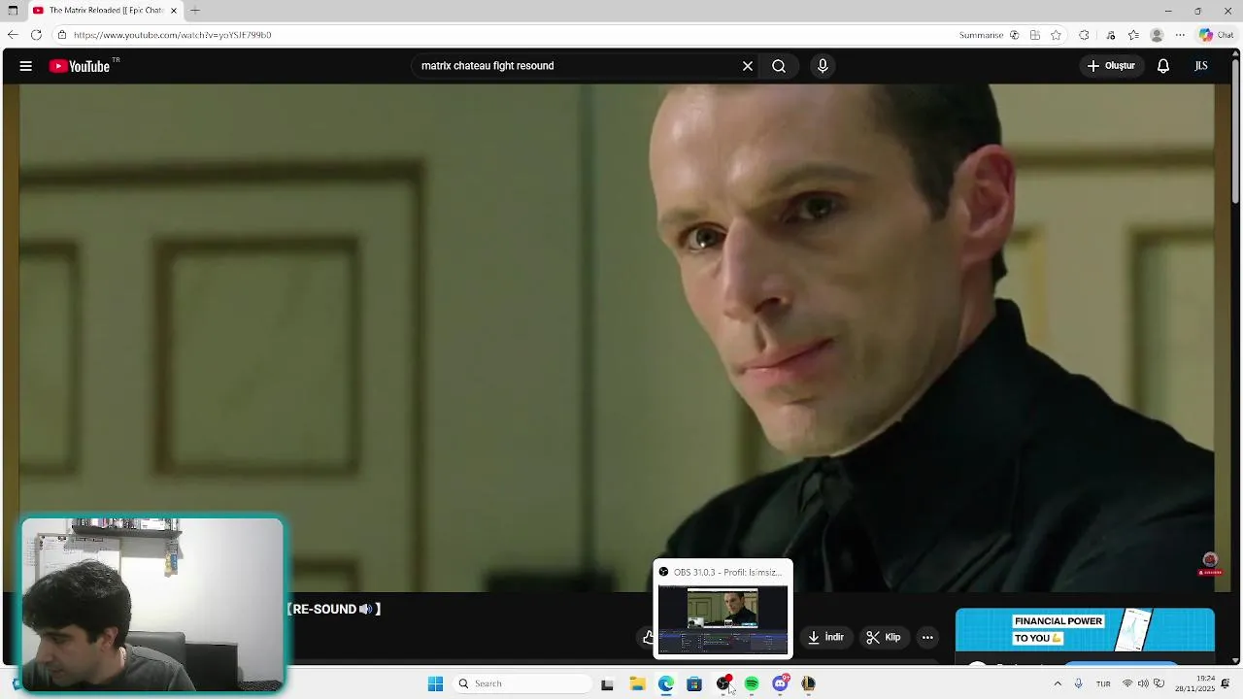The height and width of the screenshot is (699, 1243).
Task: Switch to The Matrix Reloaded tab
Action: [x=105, y=11]
